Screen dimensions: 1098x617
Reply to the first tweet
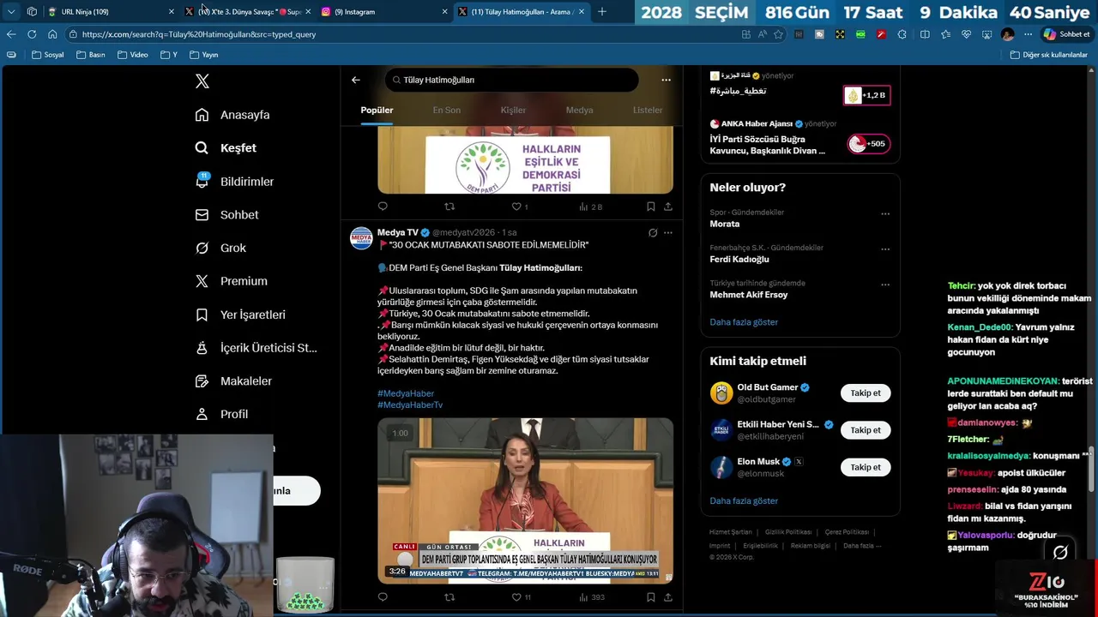[x=383, y=207]
